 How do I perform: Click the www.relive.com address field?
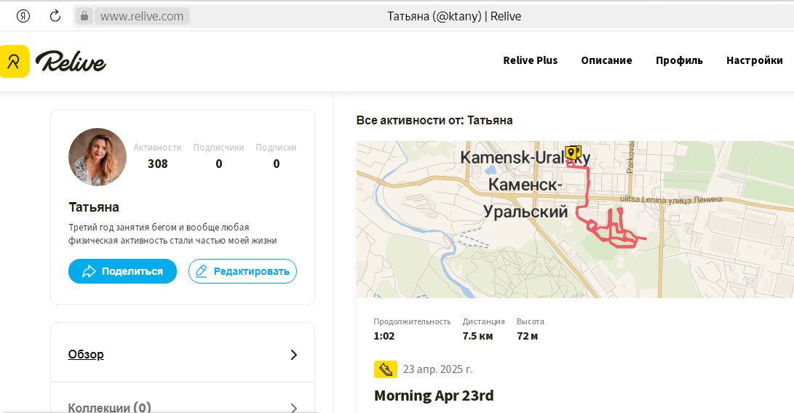(142, 16)
